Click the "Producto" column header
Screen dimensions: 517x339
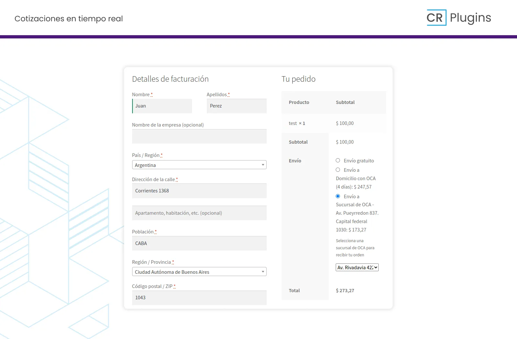coord(299,102)
